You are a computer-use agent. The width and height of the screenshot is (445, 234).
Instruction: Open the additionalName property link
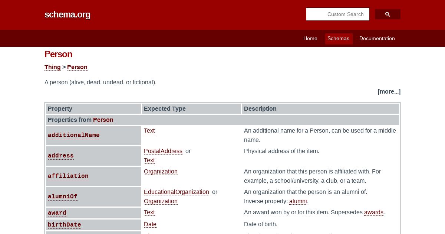point(74,135)
